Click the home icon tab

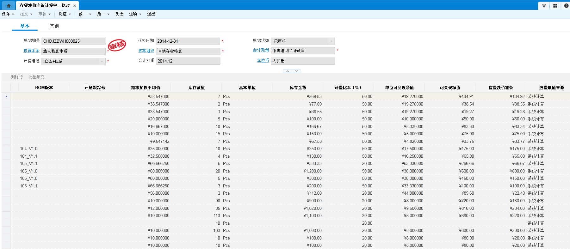click(9, 6)
